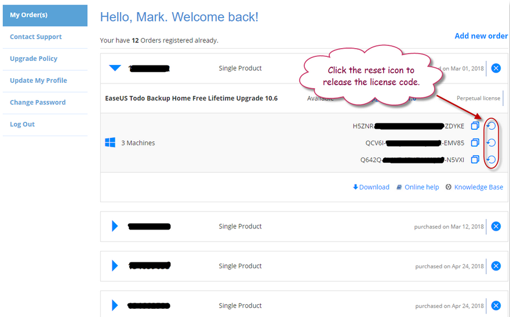This screenshot has width=510, height=317.
Task: Click 'purchased on Mar 12, 2018' text
Action: [449, 227]
